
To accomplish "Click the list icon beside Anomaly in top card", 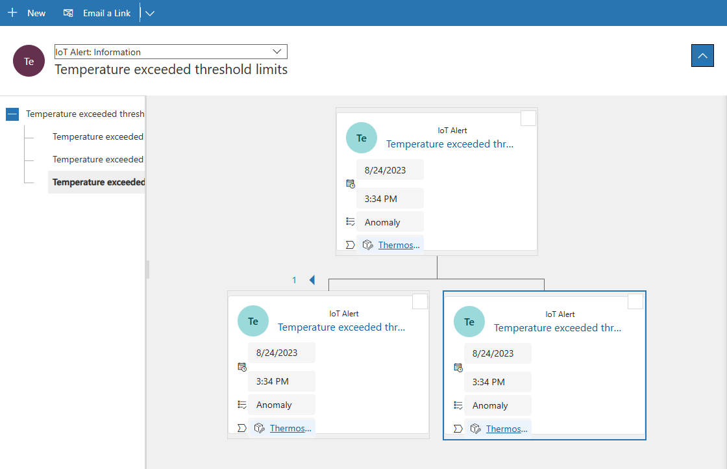I will point(351,222).
